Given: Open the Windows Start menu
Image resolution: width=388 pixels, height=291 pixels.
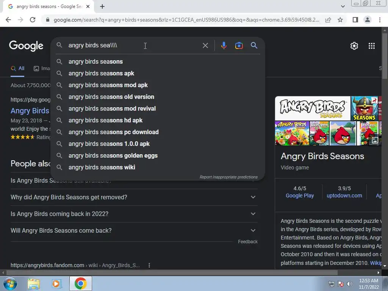Looking at the screenshot, I should [10, 283].
